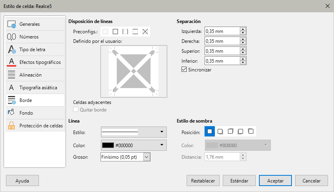Click the Derecha spacing input field
Viewport: 334px width, 192px height.
click(x=222, y=41)
